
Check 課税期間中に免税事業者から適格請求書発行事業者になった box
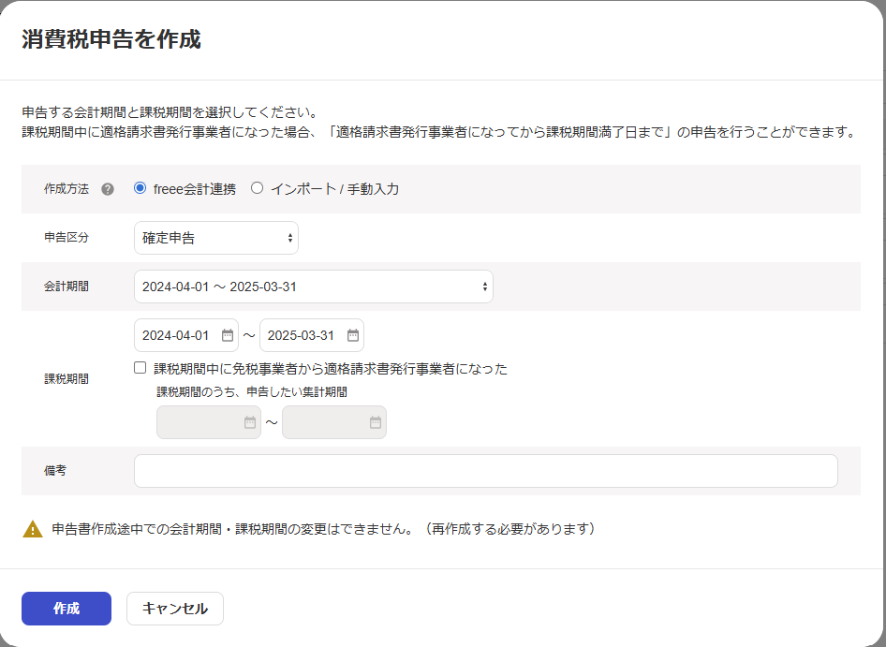[x=140, y=368]
